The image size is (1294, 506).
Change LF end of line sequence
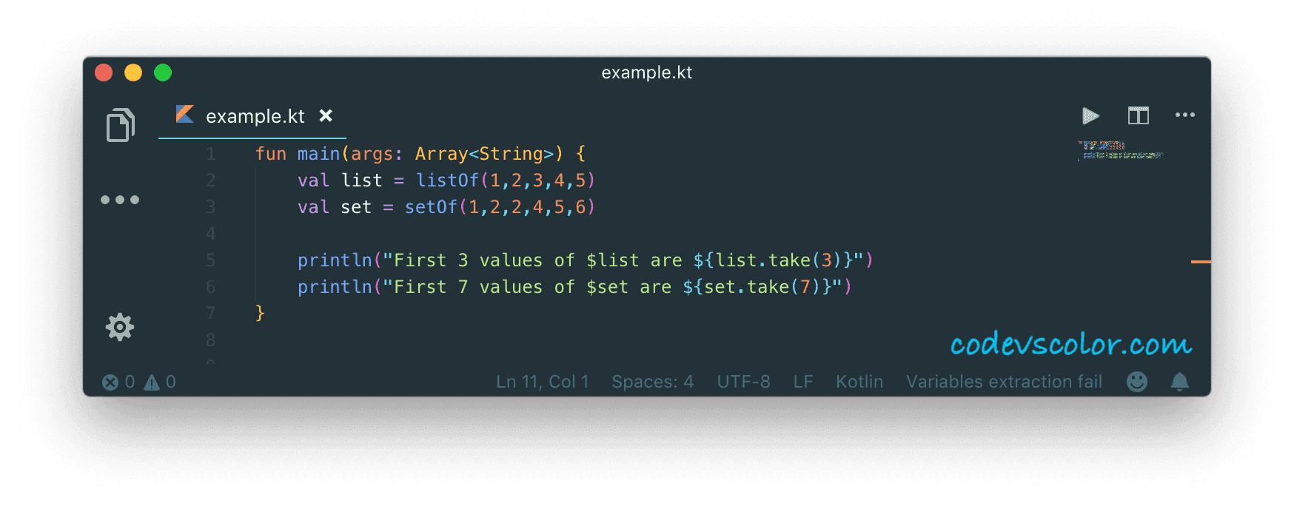click(x=803, y=382)
